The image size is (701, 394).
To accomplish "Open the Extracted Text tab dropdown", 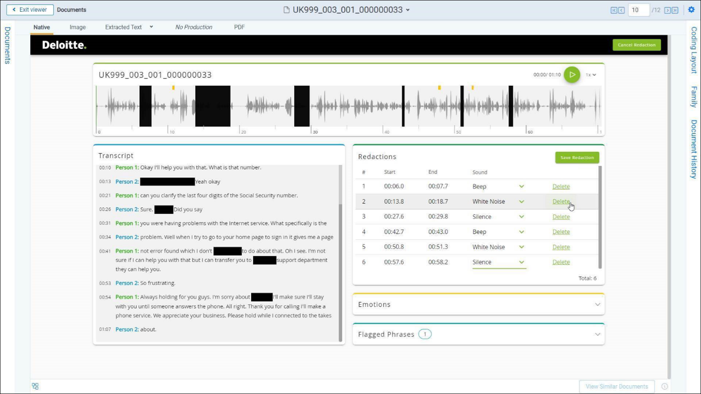I will coord(151,27).
